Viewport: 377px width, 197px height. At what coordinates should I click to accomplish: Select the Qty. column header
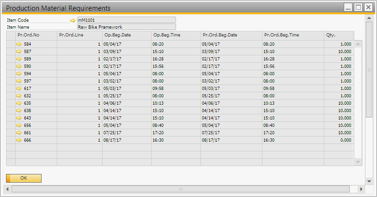(x=338, y=35)
